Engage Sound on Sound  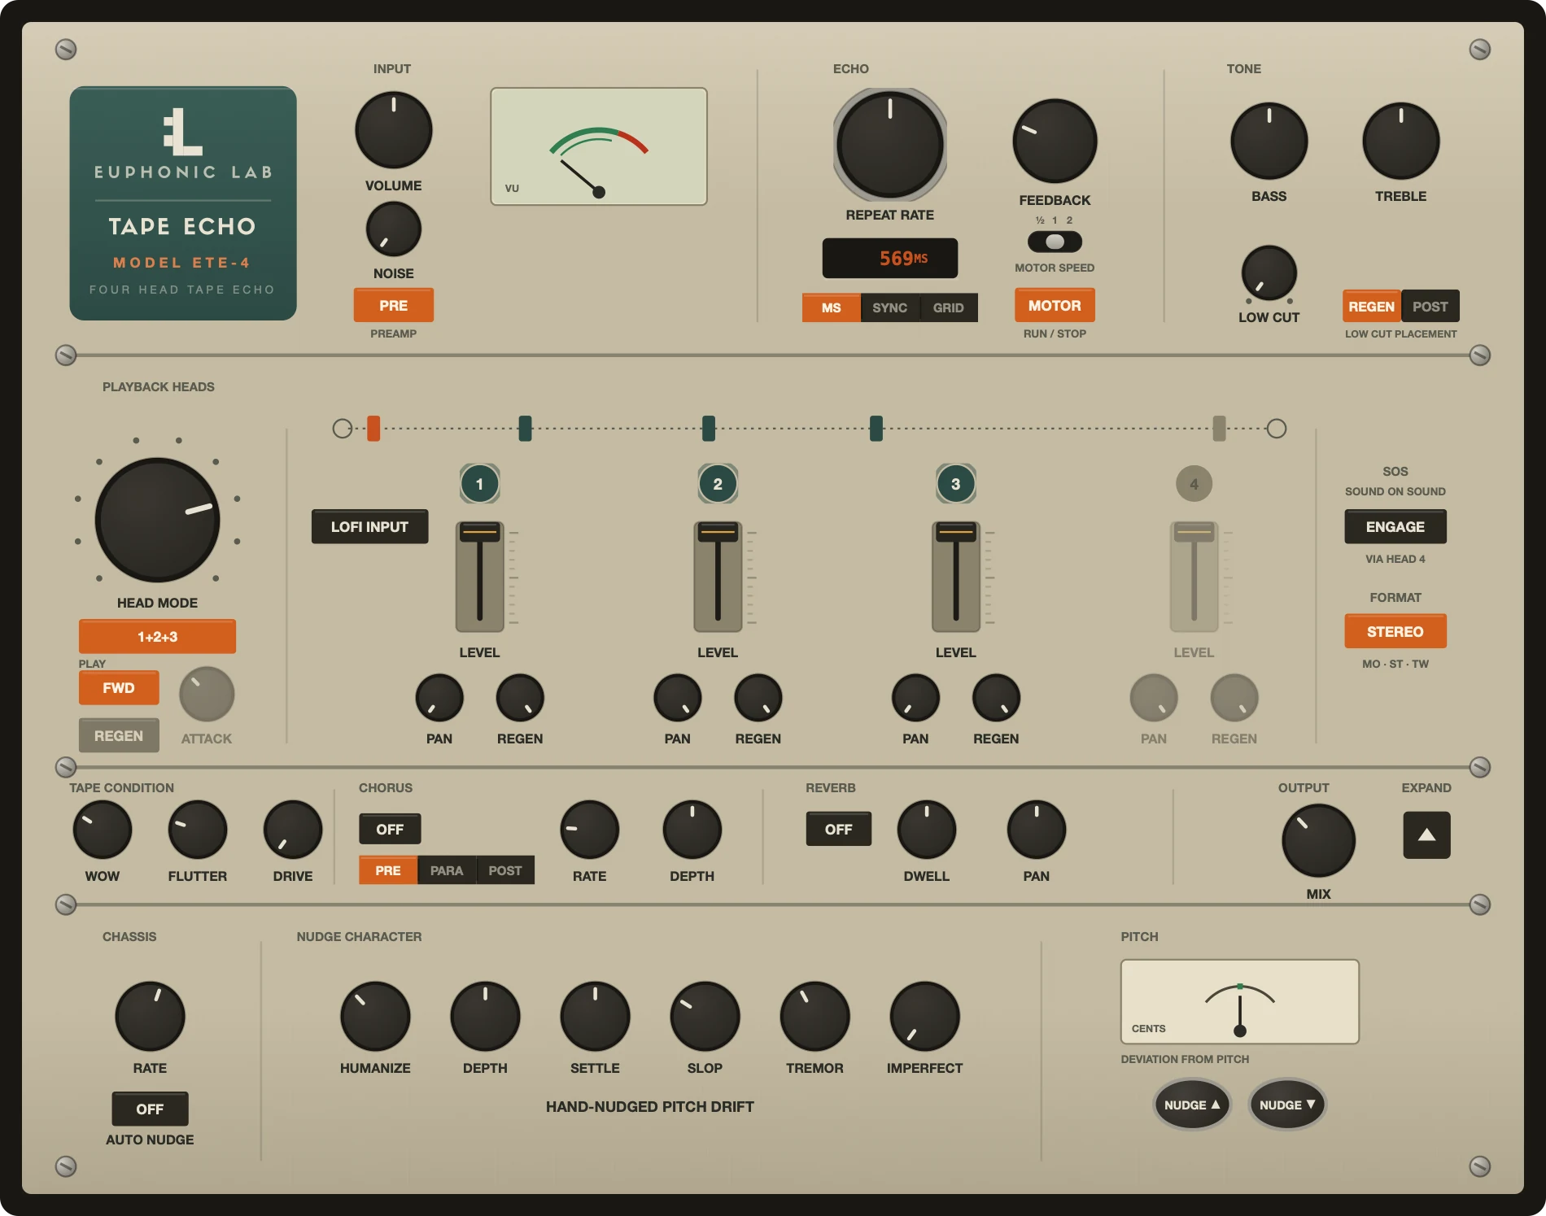tap(1395, 526)
